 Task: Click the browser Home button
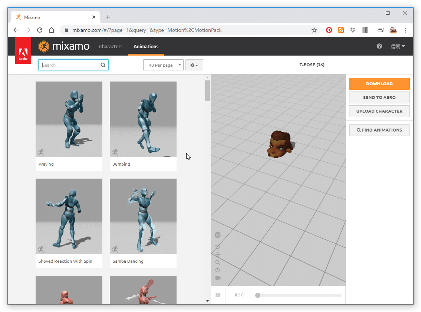[52, 30]
